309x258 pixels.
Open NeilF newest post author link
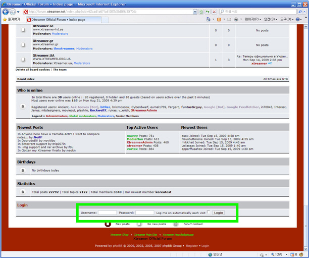point(38,137)
